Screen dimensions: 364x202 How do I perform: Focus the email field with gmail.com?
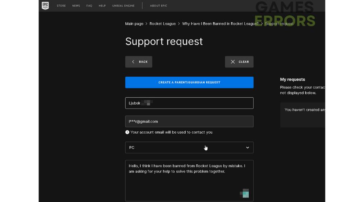click(x=189, y=122)
